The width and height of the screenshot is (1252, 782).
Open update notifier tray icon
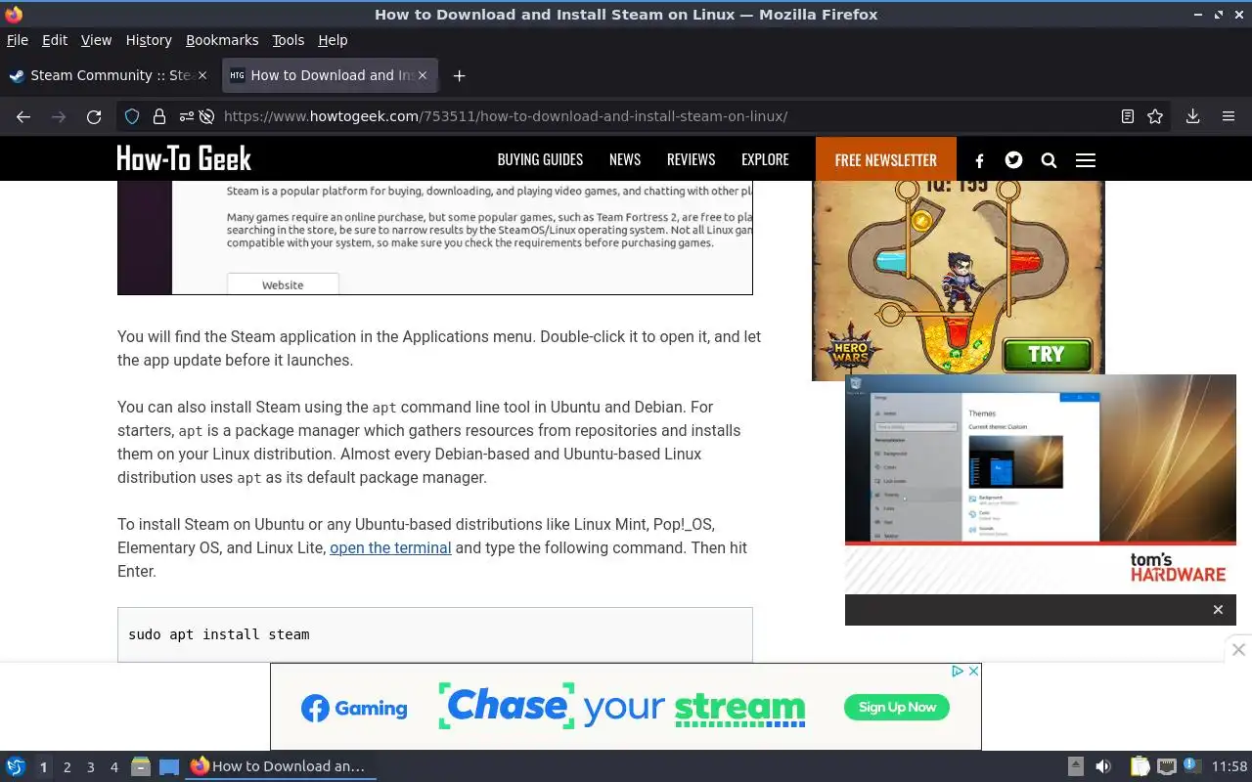tap(1191, 765)
